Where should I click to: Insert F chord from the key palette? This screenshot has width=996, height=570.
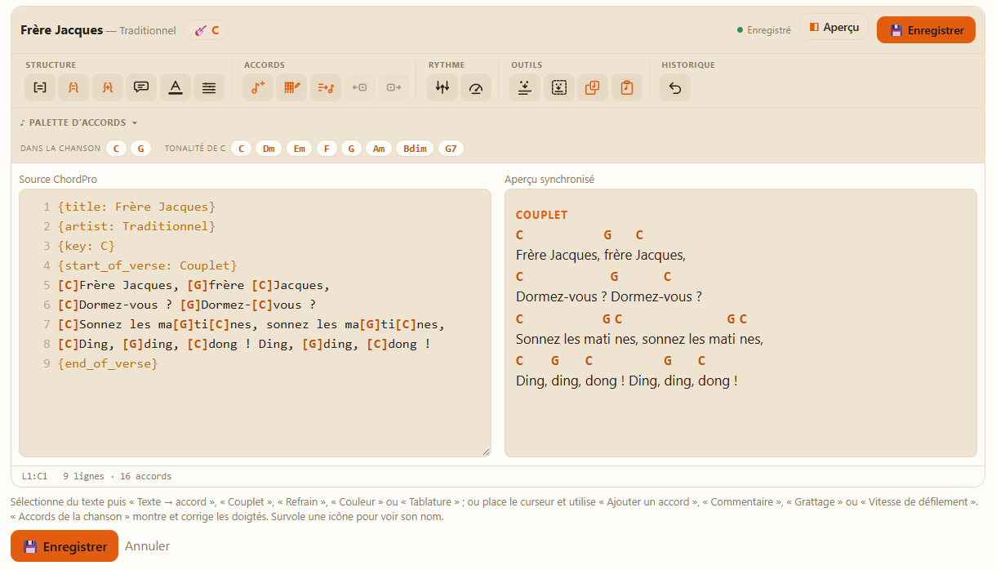pyautogui.click(x=327, y=149)
